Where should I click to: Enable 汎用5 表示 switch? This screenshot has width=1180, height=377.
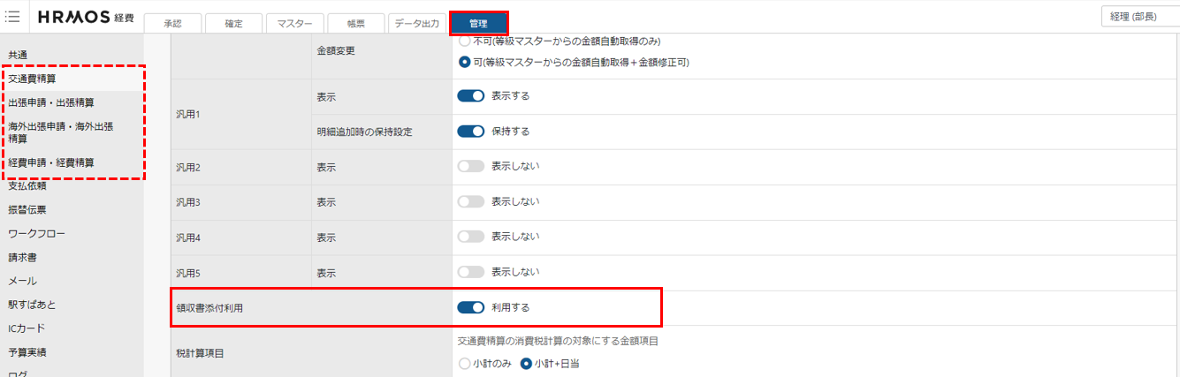(471, 272)
